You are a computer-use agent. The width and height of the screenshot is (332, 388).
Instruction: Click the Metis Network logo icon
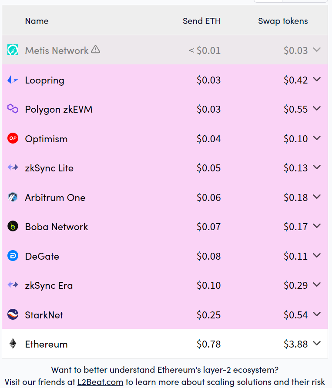point(13,50)
